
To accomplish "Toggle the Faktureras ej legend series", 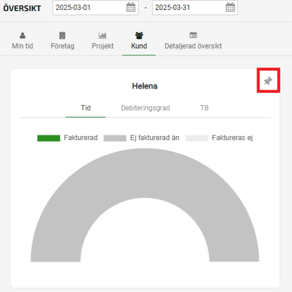I will [219, 138].
